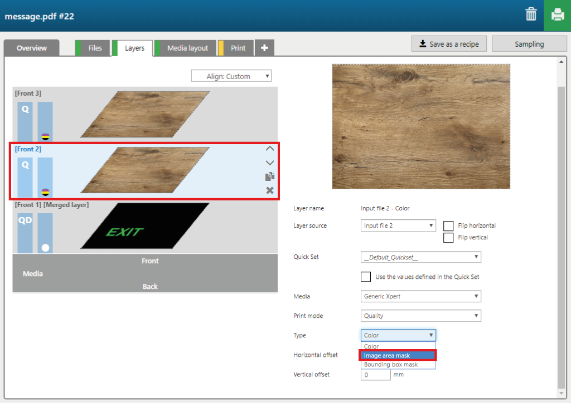The width and height of the screenshot is (571, 403).
Task: Click the plus tab to add step
Action: (264, 48)
